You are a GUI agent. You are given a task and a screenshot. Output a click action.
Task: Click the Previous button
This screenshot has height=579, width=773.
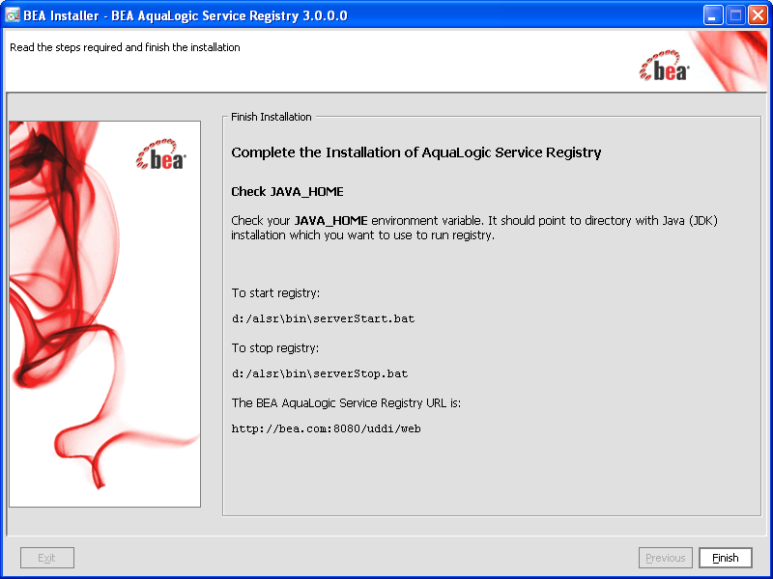(666, 558)
